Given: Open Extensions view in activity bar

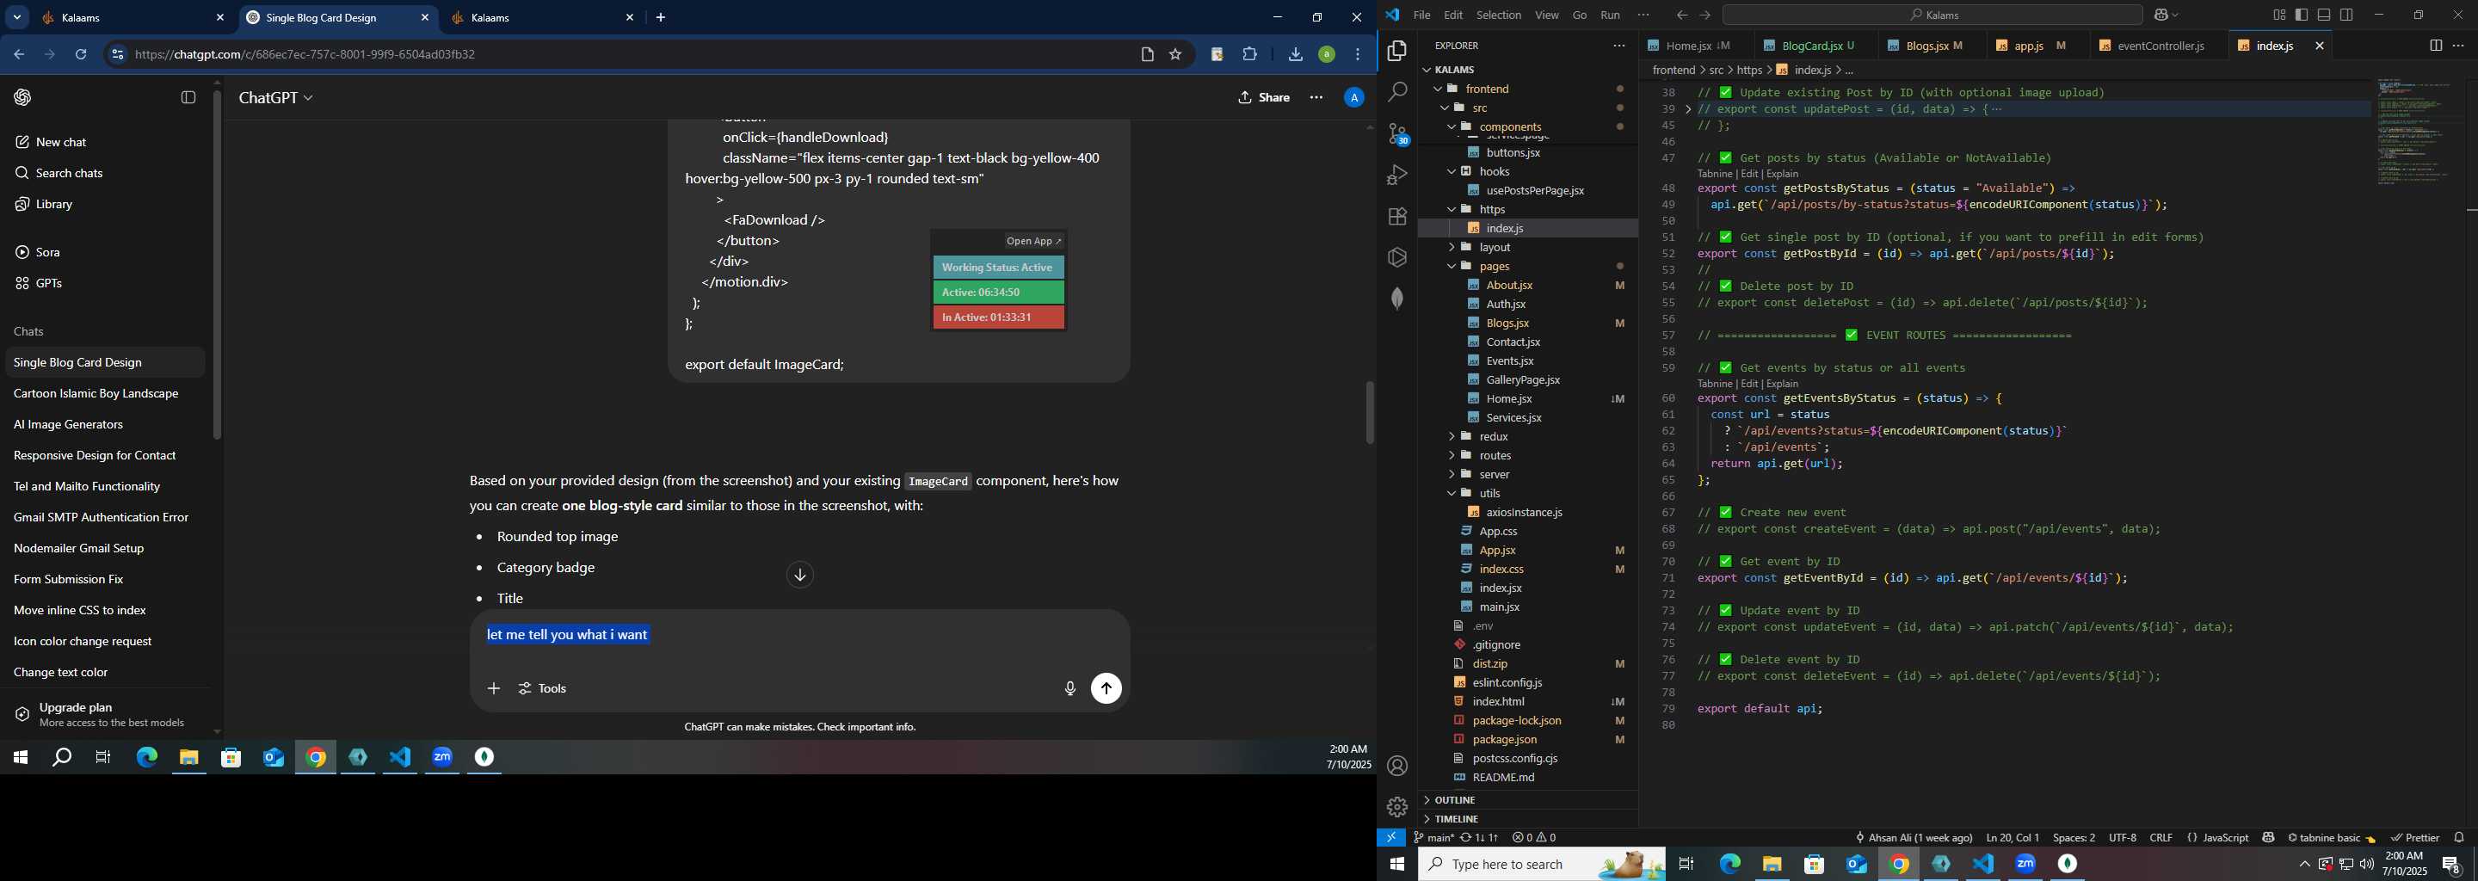Looking at the screenshot, I should point(1396,217).
